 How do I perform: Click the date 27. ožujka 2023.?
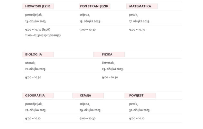36,110
